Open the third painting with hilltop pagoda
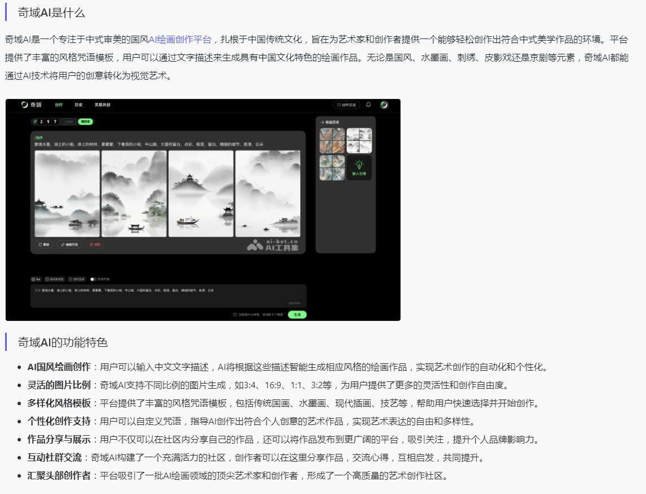 point(201,194)
